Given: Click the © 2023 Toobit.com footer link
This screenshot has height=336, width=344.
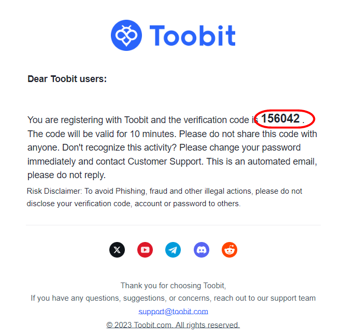Looking at the screenshot, I should (x=173, y=325).
